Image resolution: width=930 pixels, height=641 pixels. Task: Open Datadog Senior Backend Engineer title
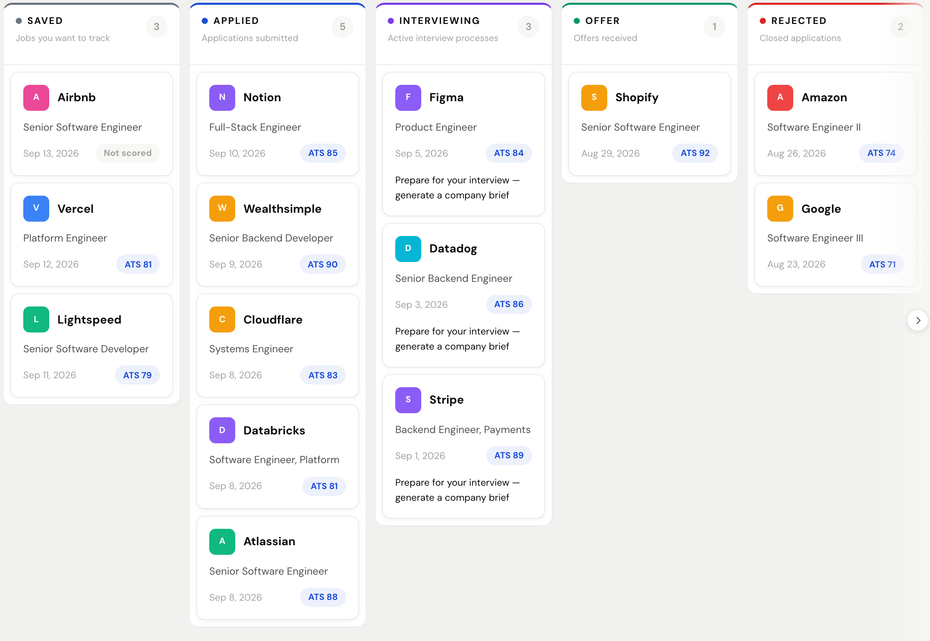point(454,278)
